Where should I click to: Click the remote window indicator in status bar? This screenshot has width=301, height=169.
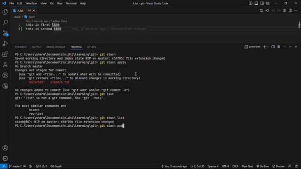[4, 166]
